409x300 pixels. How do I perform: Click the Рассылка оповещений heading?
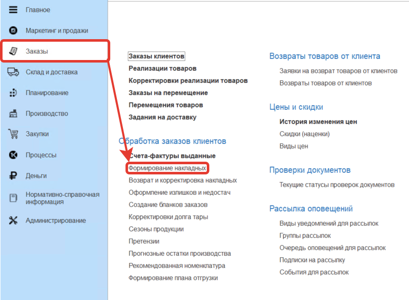pyautogui.click(x=311, y=209)
